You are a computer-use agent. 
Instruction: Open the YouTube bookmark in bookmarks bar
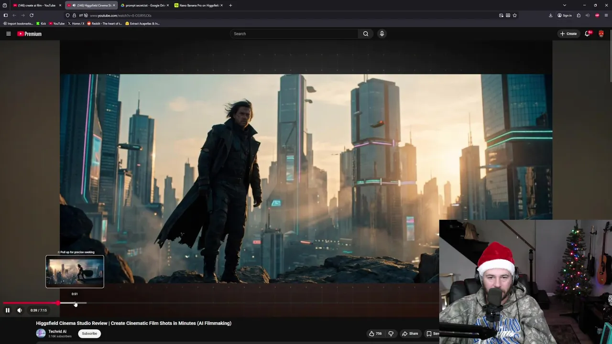57,23
